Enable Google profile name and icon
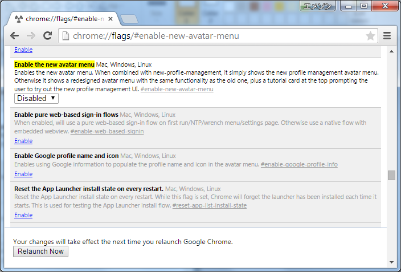Viewport: 401px width, 272px height. (23, 174)
